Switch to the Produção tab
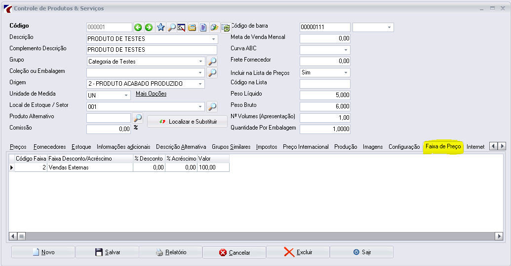This screenshot has height=266, width=511. pyautogui.click(x=346, y=147)
